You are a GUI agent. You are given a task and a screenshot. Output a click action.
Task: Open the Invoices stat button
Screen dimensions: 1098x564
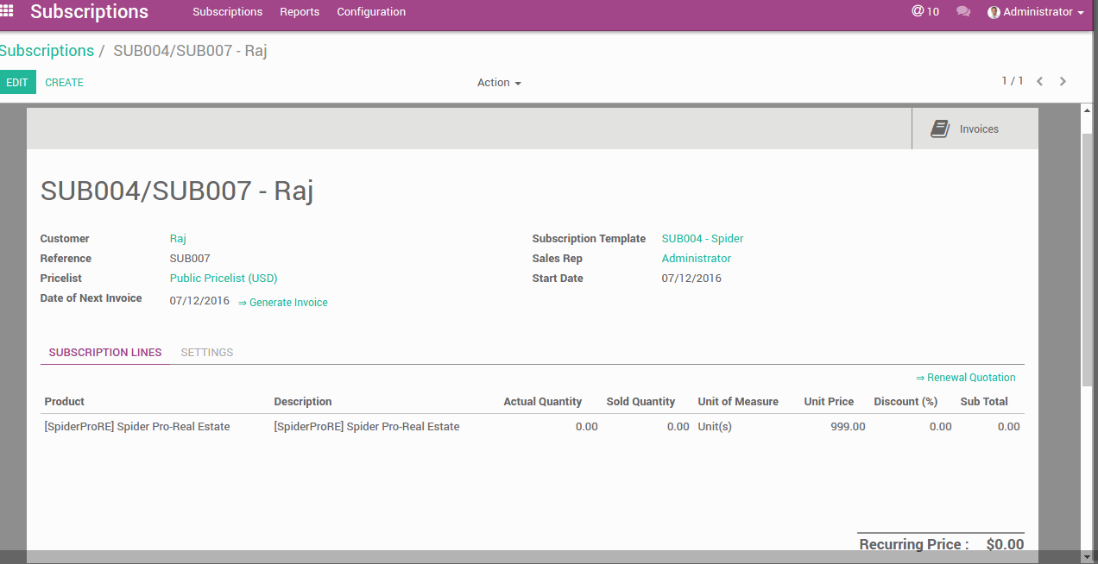975,128
